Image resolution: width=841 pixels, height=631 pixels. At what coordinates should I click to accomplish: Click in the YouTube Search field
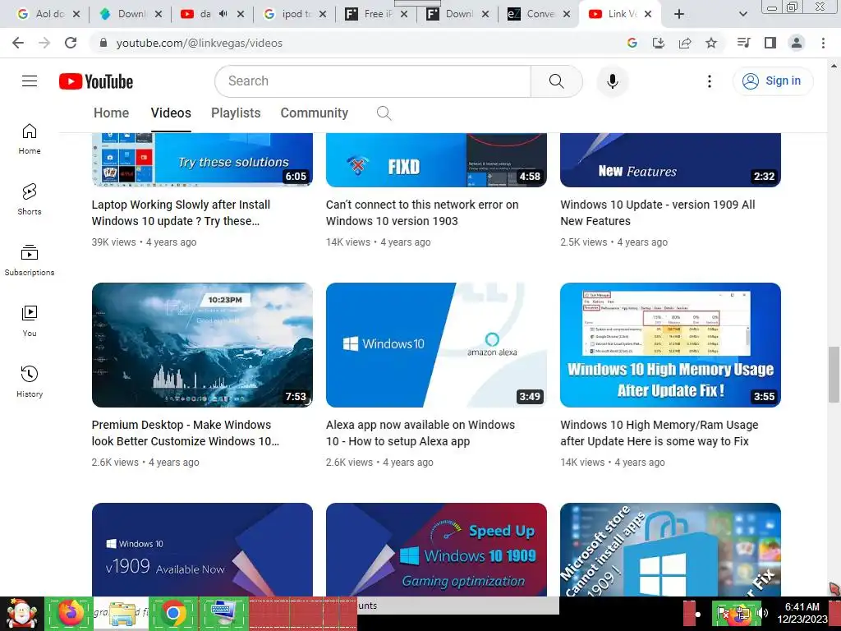(x=374, y=81)
